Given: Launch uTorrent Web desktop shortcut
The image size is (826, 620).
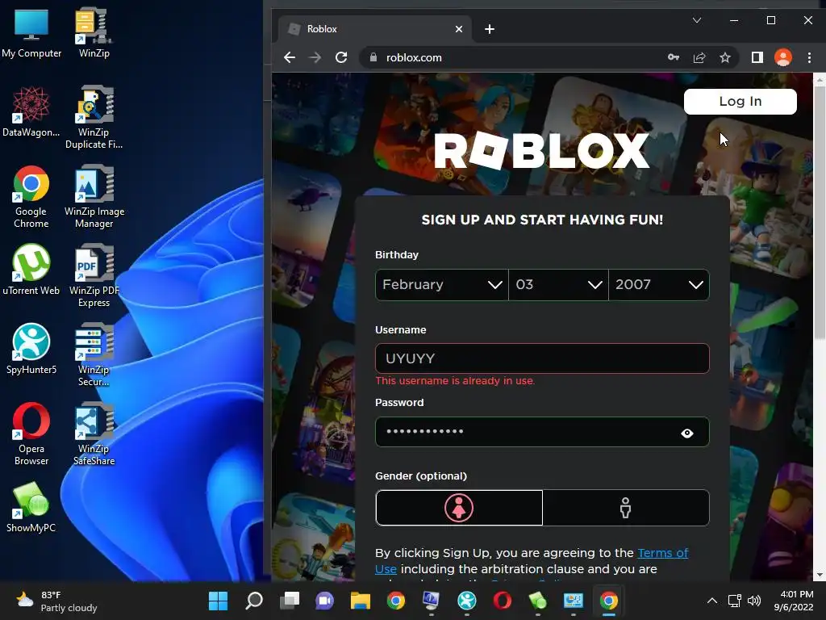Looking at the screenshot, I should 31,270.
